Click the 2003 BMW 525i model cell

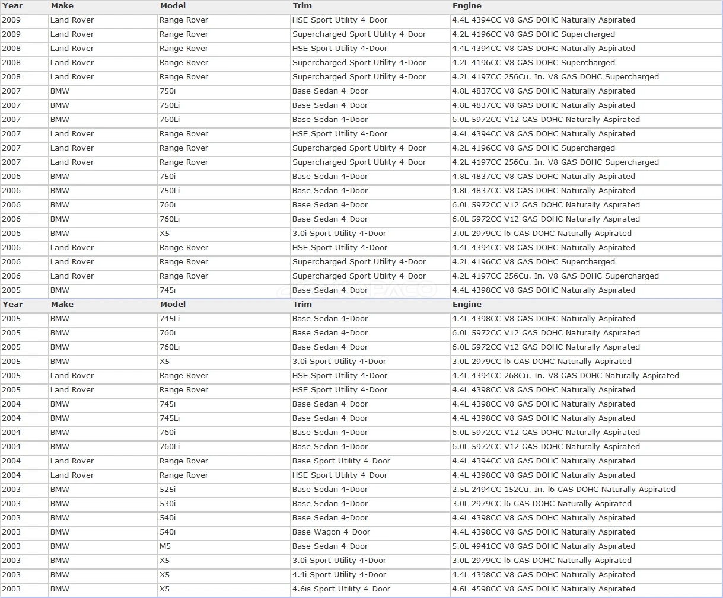tap(224, 490)
